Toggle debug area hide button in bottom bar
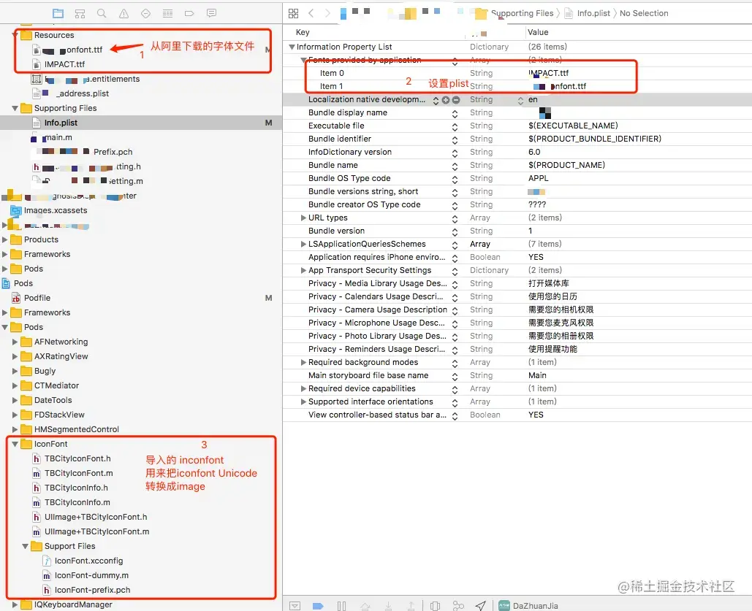752x611 pixels. (295, 606)
